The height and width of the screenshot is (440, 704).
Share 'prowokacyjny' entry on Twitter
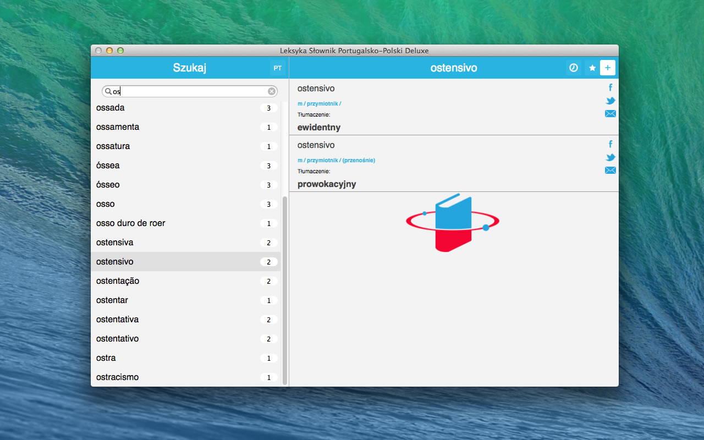pos(610,157)
